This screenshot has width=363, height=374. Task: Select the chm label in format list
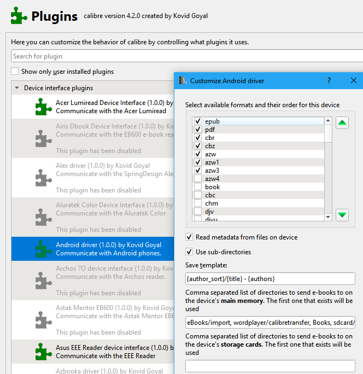point(212,203)
